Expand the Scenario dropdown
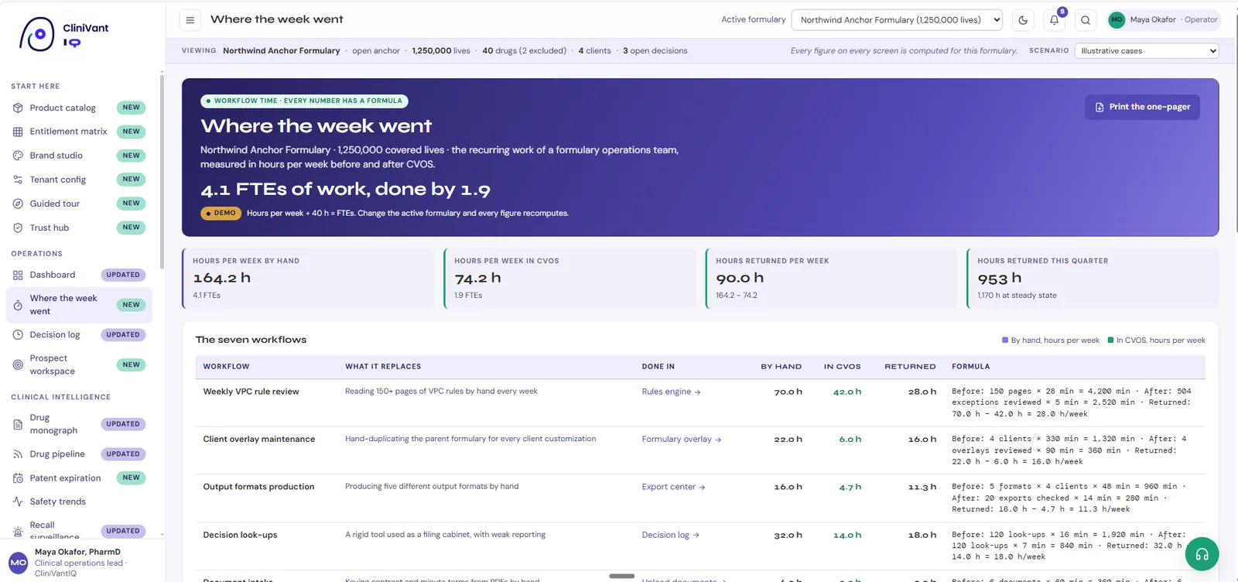 click(x=1147, y=51)
